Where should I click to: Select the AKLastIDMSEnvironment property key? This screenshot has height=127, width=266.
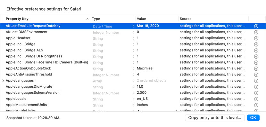pos(27,32)
